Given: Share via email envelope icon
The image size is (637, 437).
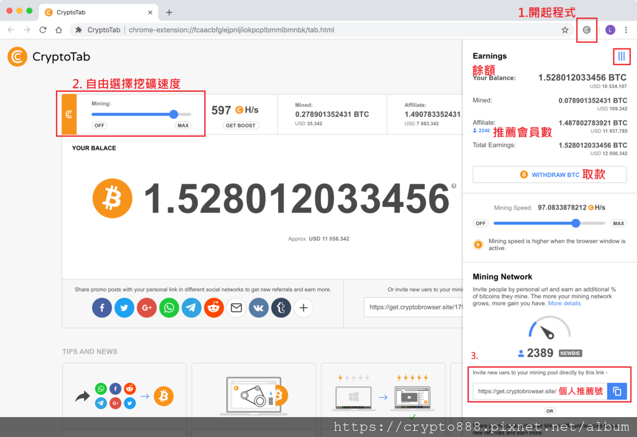Looking at the screenshot, I should tap(236, 308).
